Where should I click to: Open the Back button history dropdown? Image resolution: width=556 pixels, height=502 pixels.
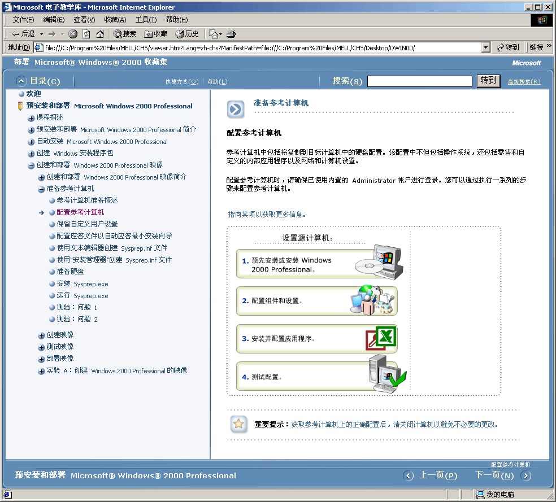click(41, 34)
